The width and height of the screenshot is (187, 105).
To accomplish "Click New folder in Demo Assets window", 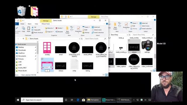I will pos(67,30).
